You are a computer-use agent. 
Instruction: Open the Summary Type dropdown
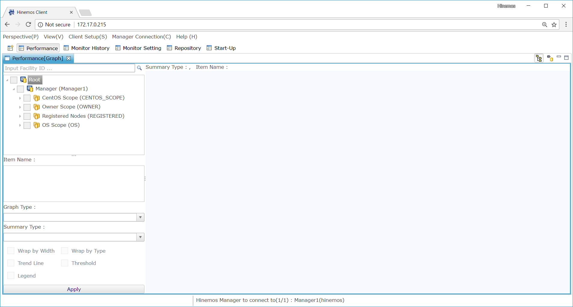pos(140,237)
